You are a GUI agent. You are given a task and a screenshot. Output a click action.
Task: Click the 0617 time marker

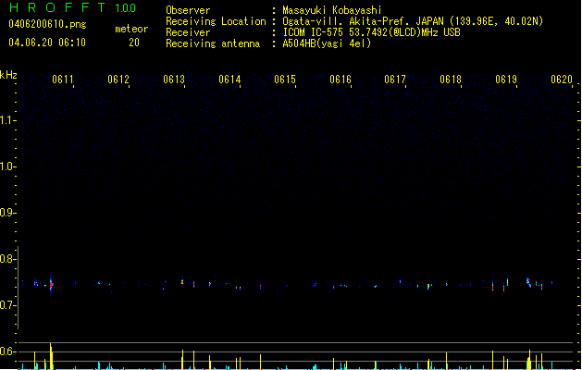click(x=395, y=80)
